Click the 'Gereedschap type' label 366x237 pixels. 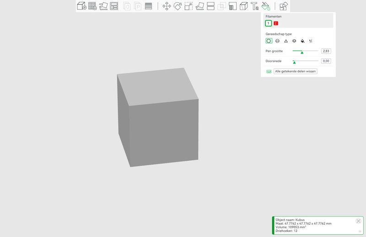tap(279, 34)
